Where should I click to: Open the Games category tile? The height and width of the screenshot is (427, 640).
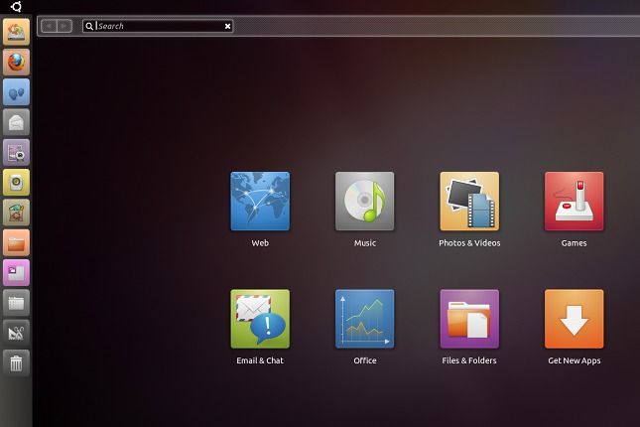pyautogui.click(x=574, y=202)
